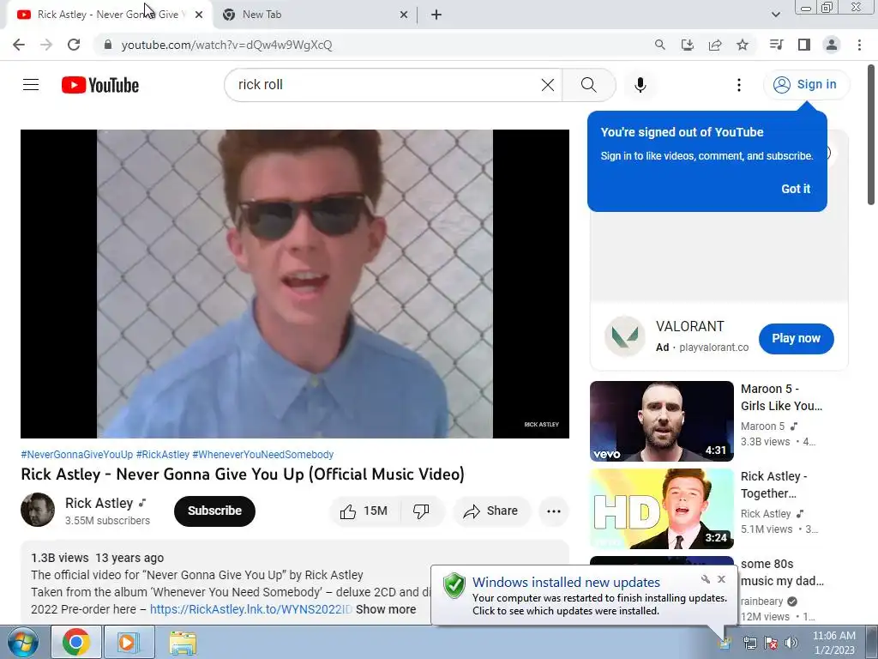Screen dimensions: 878x659
Task: Open Windows Media Player from taskbar
Action: [128, 642]
